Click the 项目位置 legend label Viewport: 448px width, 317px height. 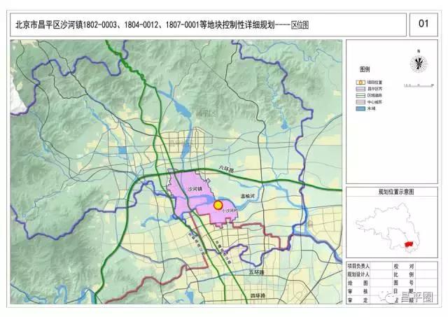[374, 83]
